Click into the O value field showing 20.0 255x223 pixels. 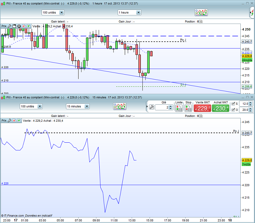click(244, 110)
